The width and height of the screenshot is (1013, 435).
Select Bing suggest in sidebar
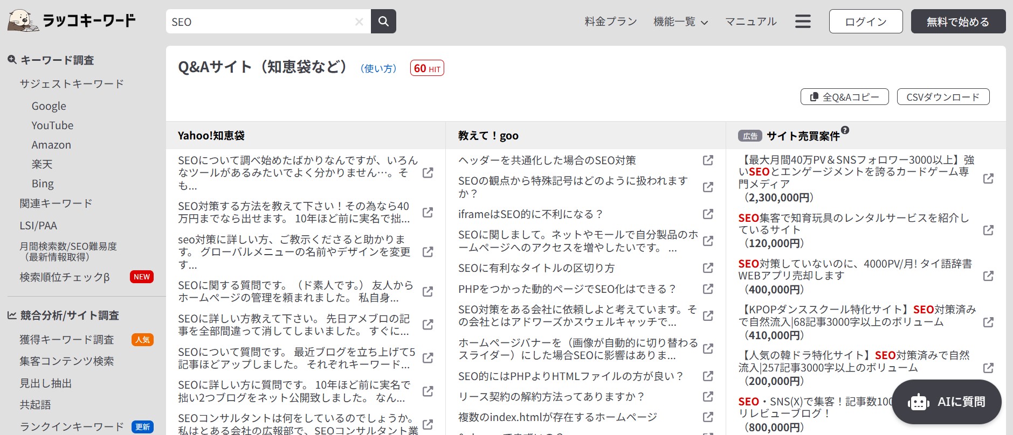pos(43,184)
